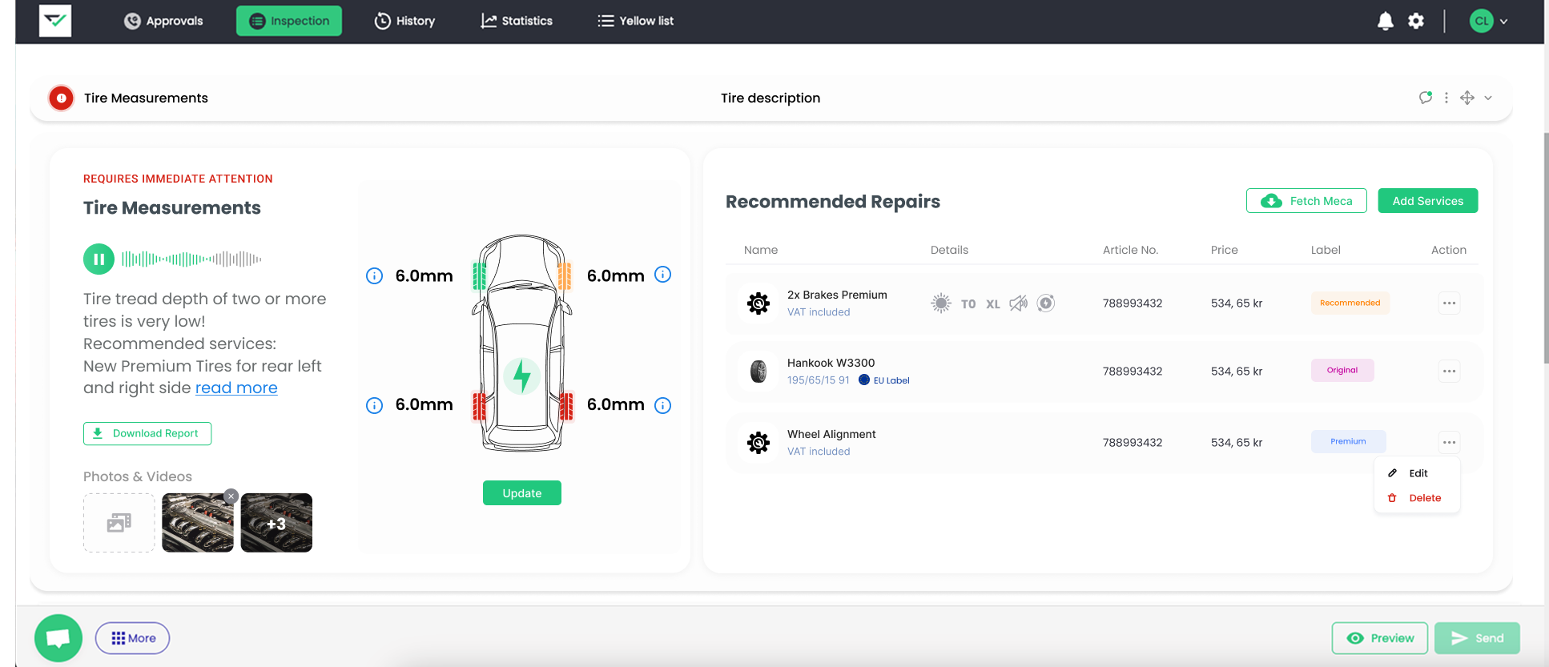Click the Send button
The height and width of the screenshot is (667, 1549).
(x=1477, y=638)
